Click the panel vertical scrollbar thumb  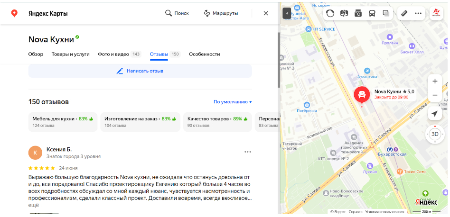coord(279,60)
